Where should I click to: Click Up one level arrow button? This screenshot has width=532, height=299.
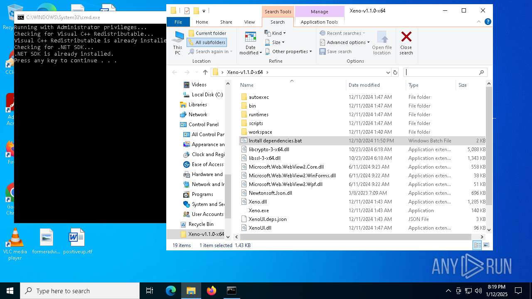[x=205, y=72]
